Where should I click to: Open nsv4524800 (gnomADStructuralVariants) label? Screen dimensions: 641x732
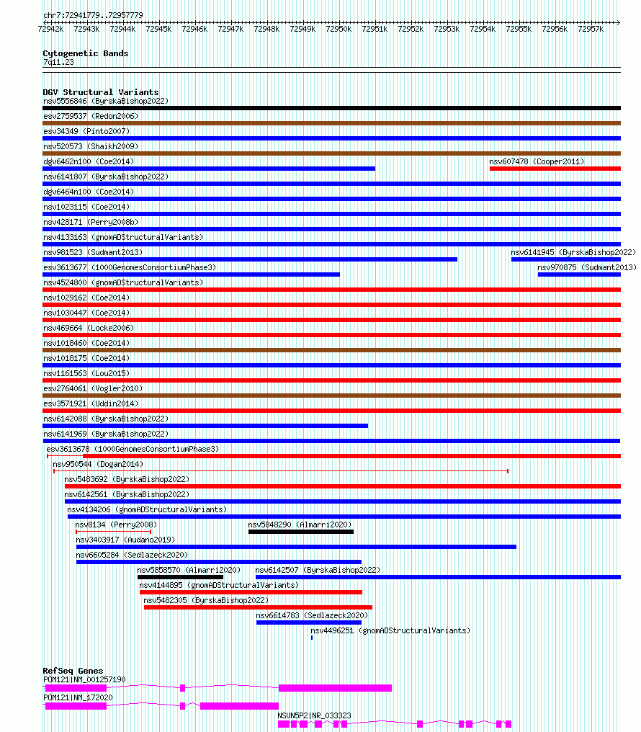(123, 282)
